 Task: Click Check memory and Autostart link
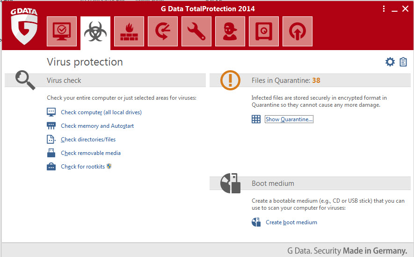(x=97, y=126)
